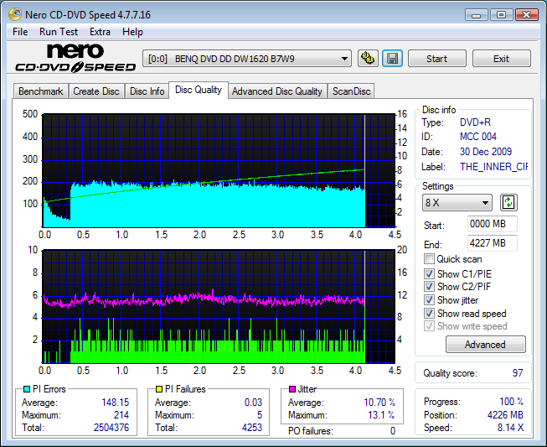The image size is (547, 447).
Task: Click the refresh speed settings icon
Action: pos(508,202)
